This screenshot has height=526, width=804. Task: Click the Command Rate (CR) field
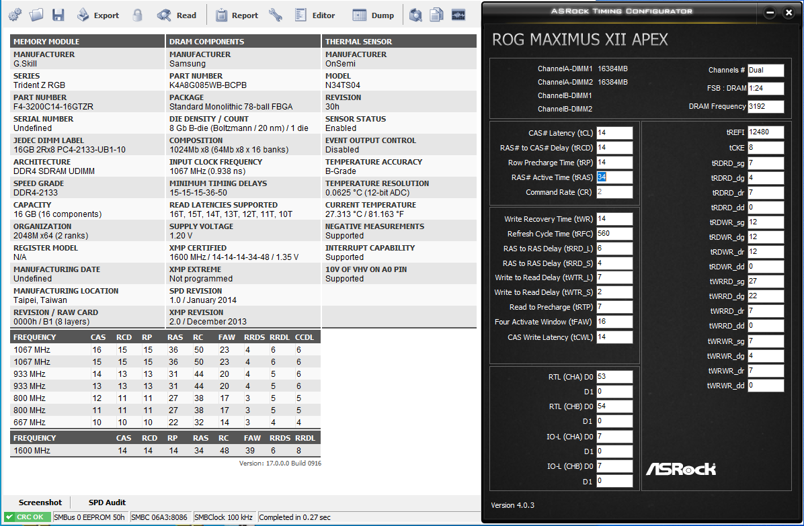pyautogui.click(x=614, y=192)
